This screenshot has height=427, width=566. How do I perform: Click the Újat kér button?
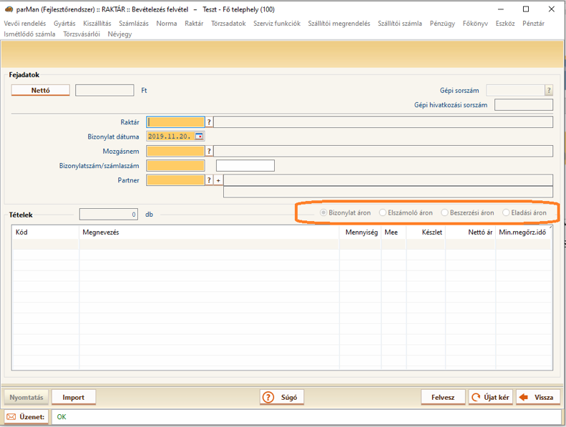(x=491, y=398)
